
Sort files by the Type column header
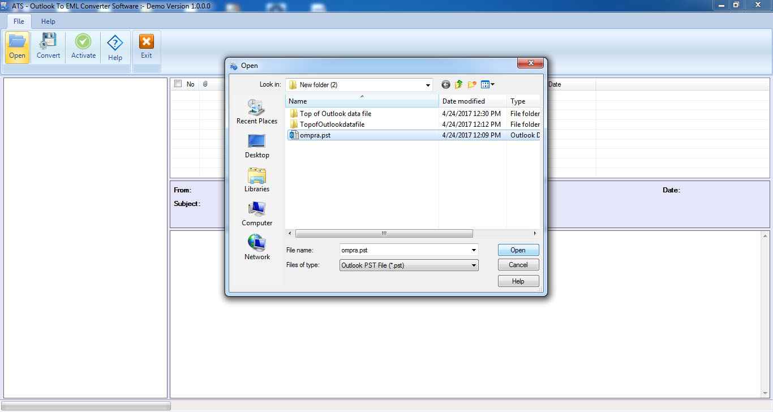pyautogui.click(x=523, y=101)
